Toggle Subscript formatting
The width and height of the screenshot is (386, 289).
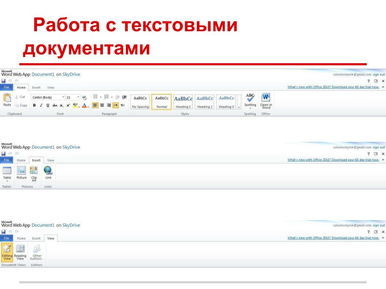click(61, 105)
